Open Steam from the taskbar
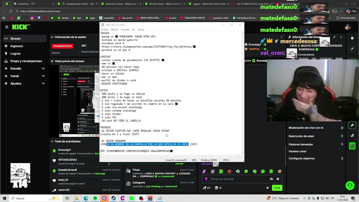The image size is (359, 202). (113, 198)
